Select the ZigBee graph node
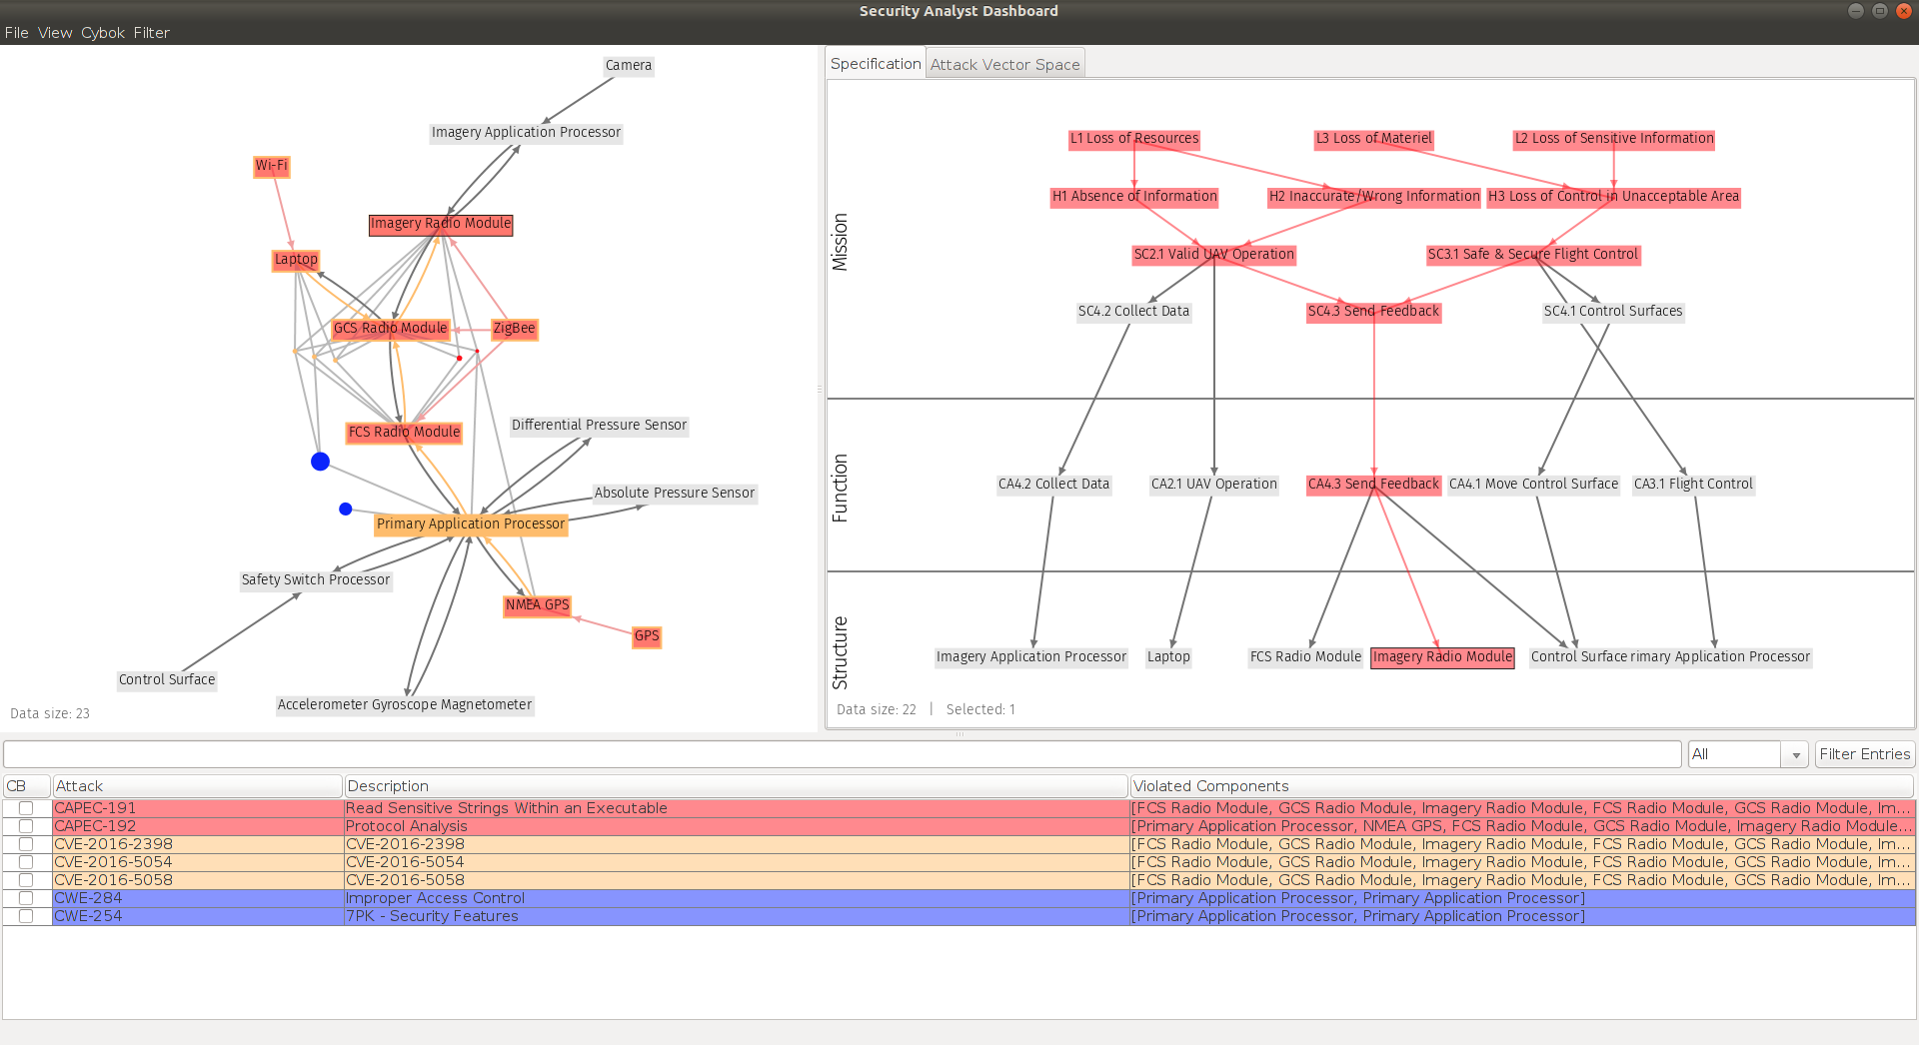The height and width of the screenshot is (1045, 1919). pyautogui.click(x=514, y=329)
